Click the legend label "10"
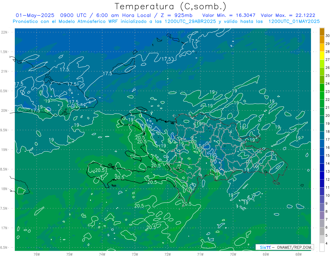This screenshot has height=258, width=335. [328, 196]
